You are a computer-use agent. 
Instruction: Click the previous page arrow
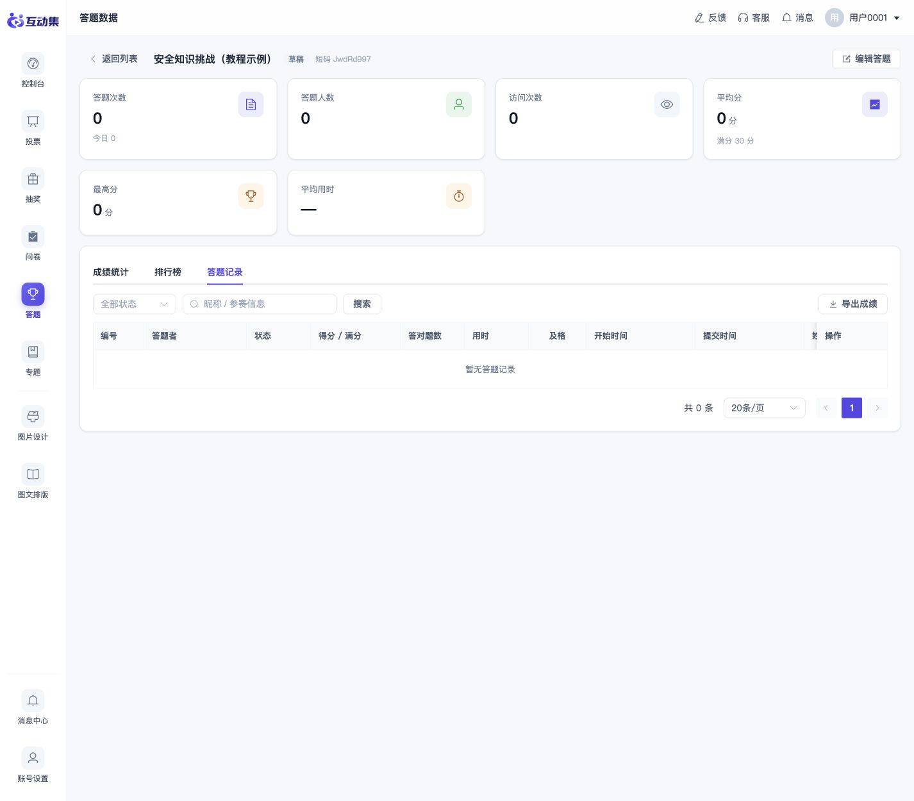click(x=826, y=408)
